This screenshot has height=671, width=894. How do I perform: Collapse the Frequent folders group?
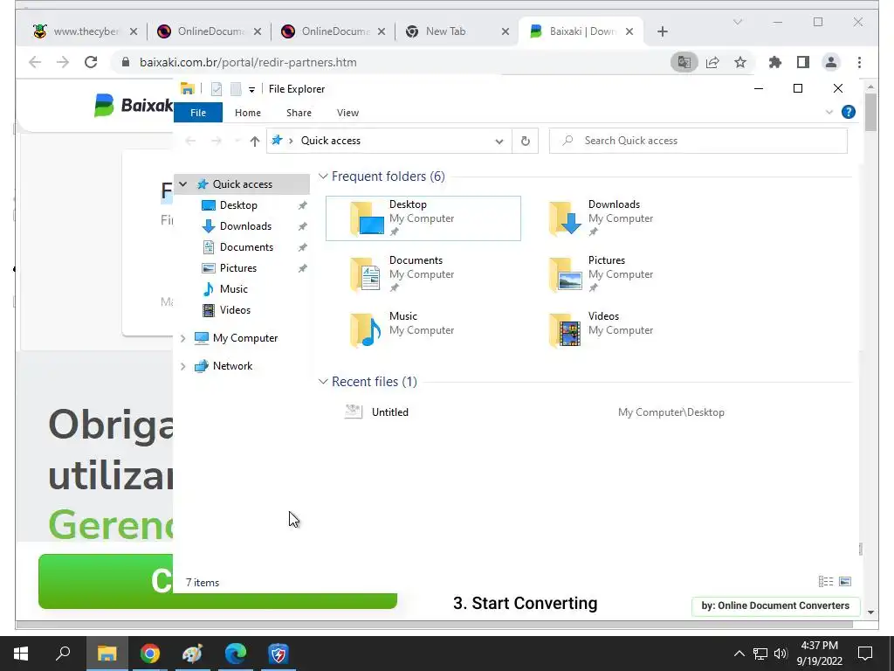coord(323,176)
